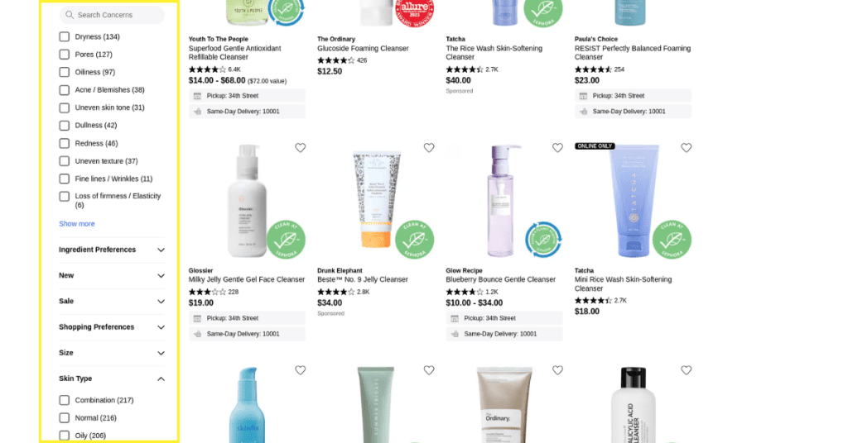The height and width of the screenshot is (443, 848).
Task: Favorite the Glossier Milky Jelly cleanser heart
Action: 300,148
